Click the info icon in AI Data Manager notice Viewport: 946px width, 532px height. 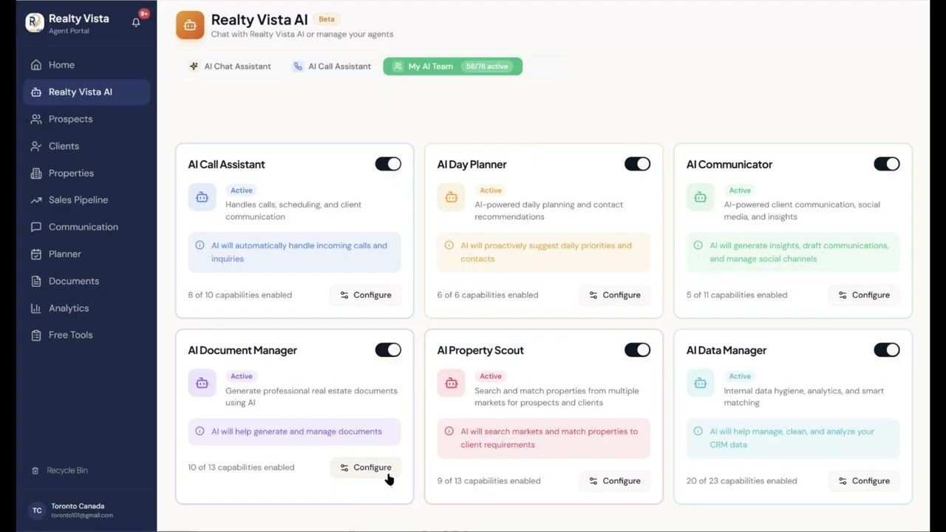pos(698,432)
